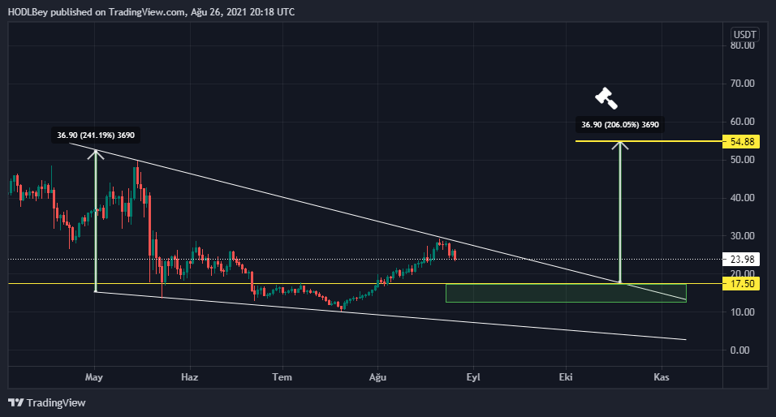Screen dimensions: 776x417
Task: Click the May label on the time axis
Action: (x=94, y=377)
